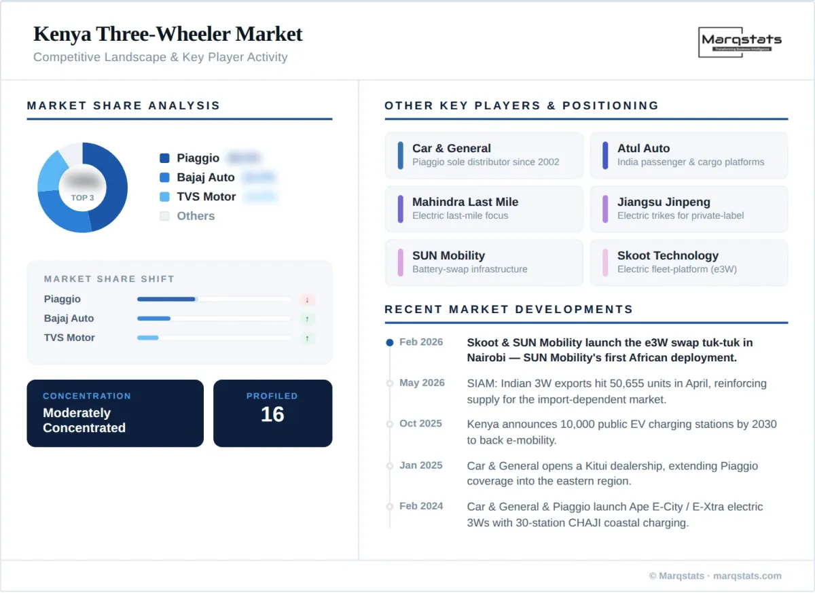
Task: Click the 'OTHER KEY PLAYERS & POSITIONING' heading
Action: point(522,105)
